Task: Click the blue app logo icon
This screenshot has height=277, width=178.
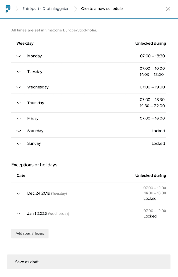Action: click(8, 9)
